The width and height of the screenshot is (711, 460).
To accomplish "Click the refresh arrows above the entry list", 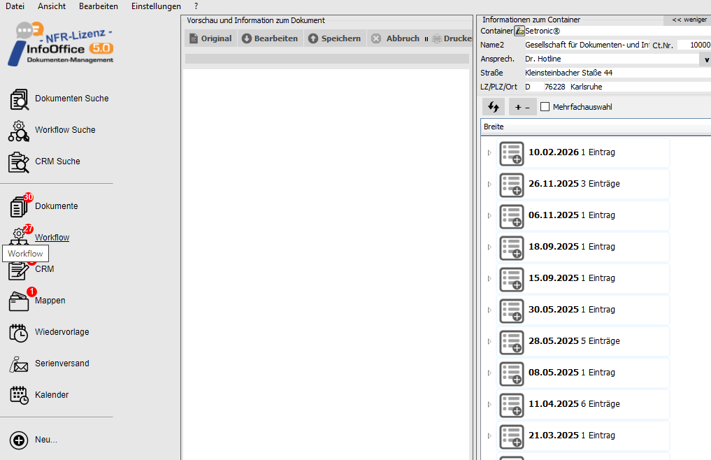I will 493,106.
